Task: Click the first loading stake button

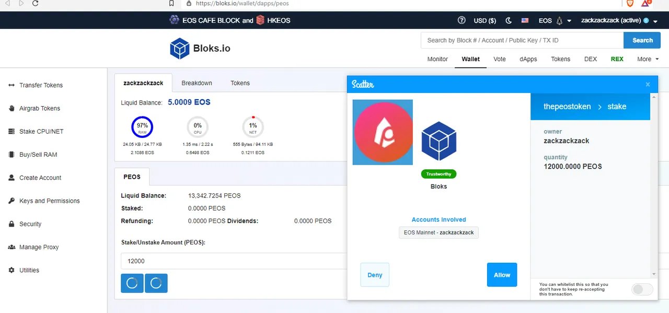Action: point(132,283)
